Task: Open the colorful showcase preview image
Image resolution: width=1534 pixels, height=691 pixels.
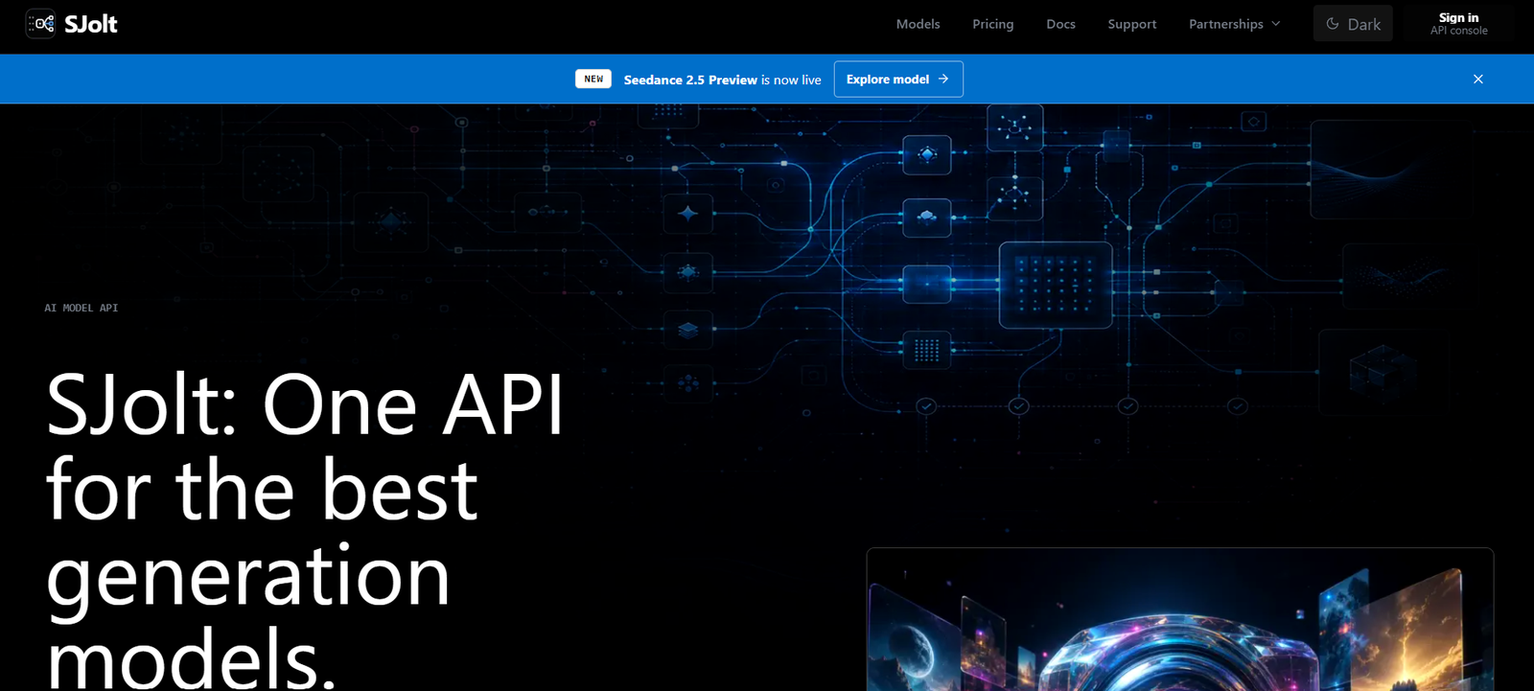Action: (x=1180, y=619)
